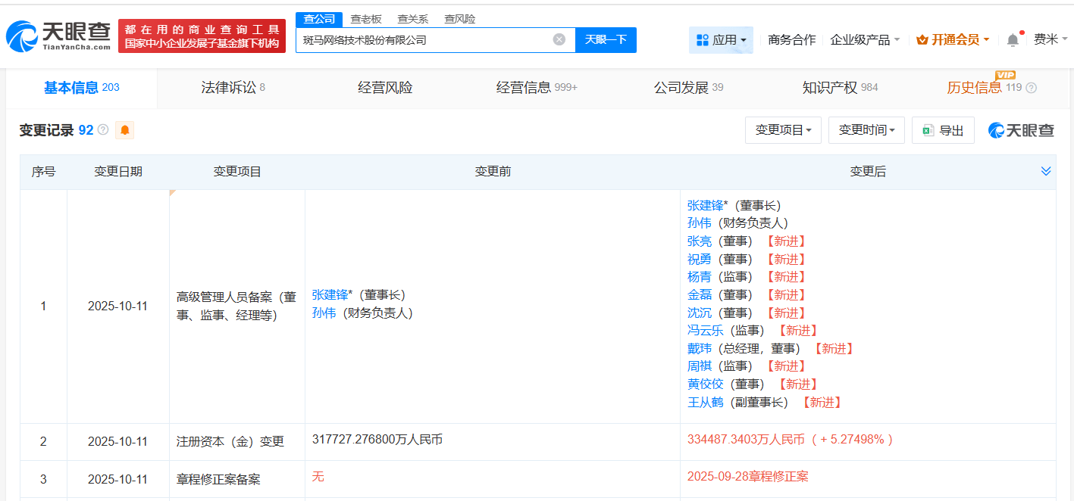Open 戴玮 general manager profile link

tap(699, 349)
